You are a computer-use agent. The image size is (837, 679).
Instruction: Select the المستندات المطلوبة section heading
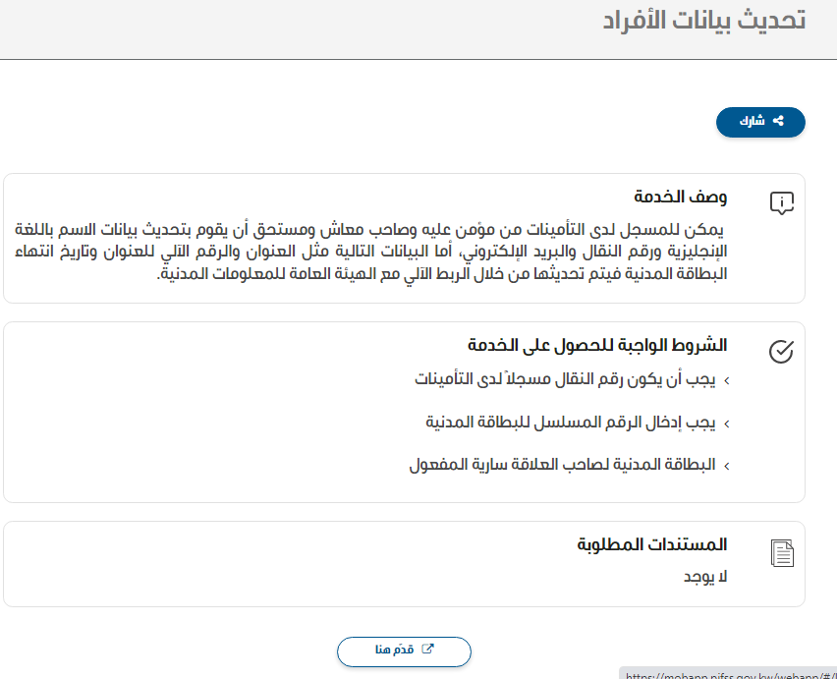pyautogui.click(x=651, y=544)
